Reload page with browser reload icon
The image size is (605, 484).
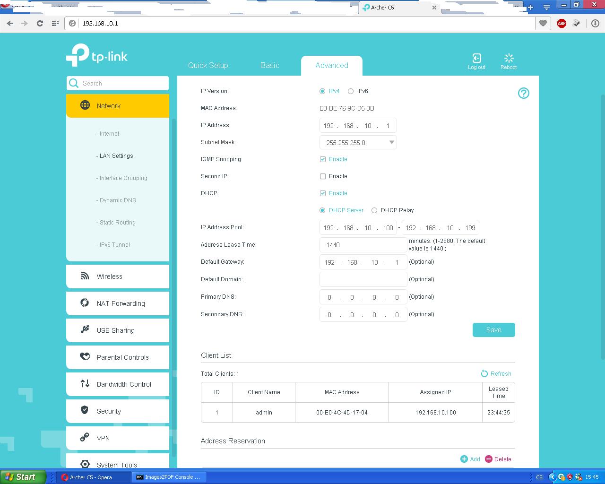(x=40, y=23)
